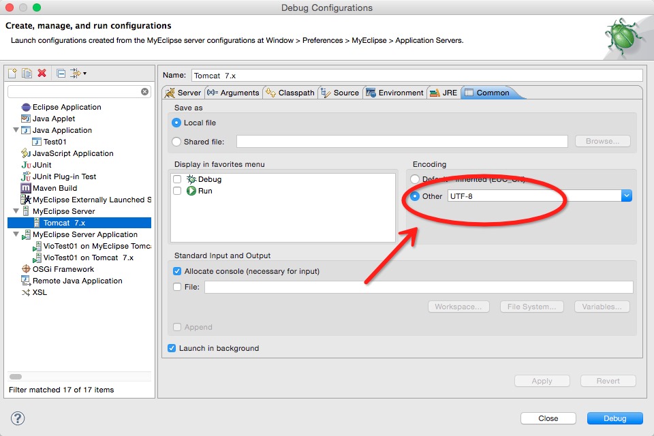Click the Remote Java Application icon
Image resolution: width=654 pixels, height=436 pixels.
(26, 281)
